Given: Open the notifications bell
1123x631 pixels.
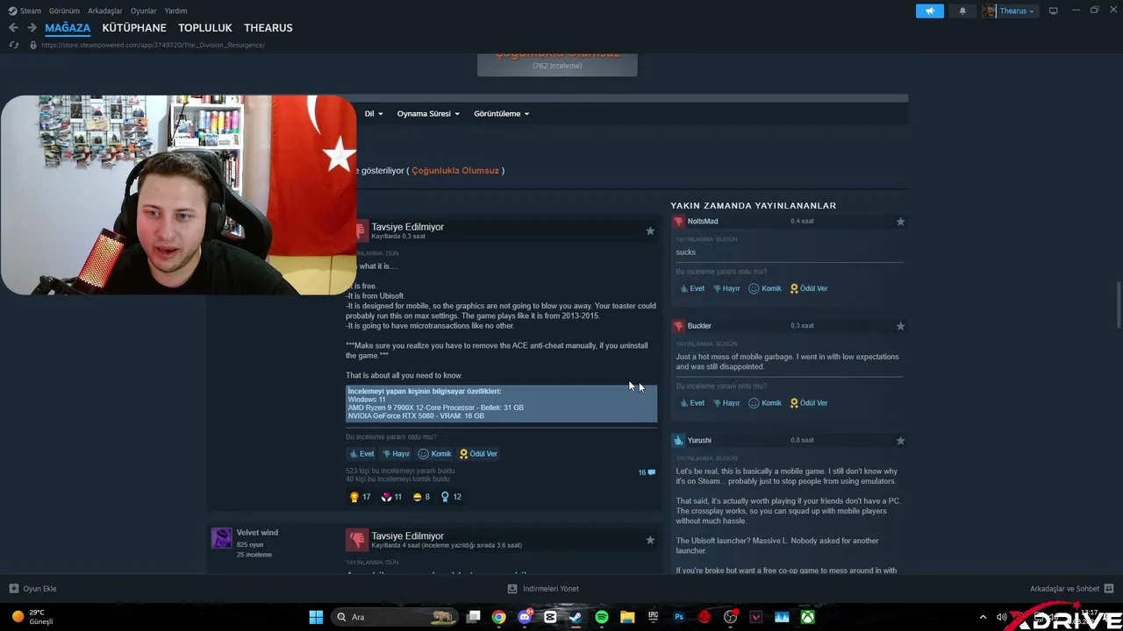Looking at the screenshot, I should [962, 11].
